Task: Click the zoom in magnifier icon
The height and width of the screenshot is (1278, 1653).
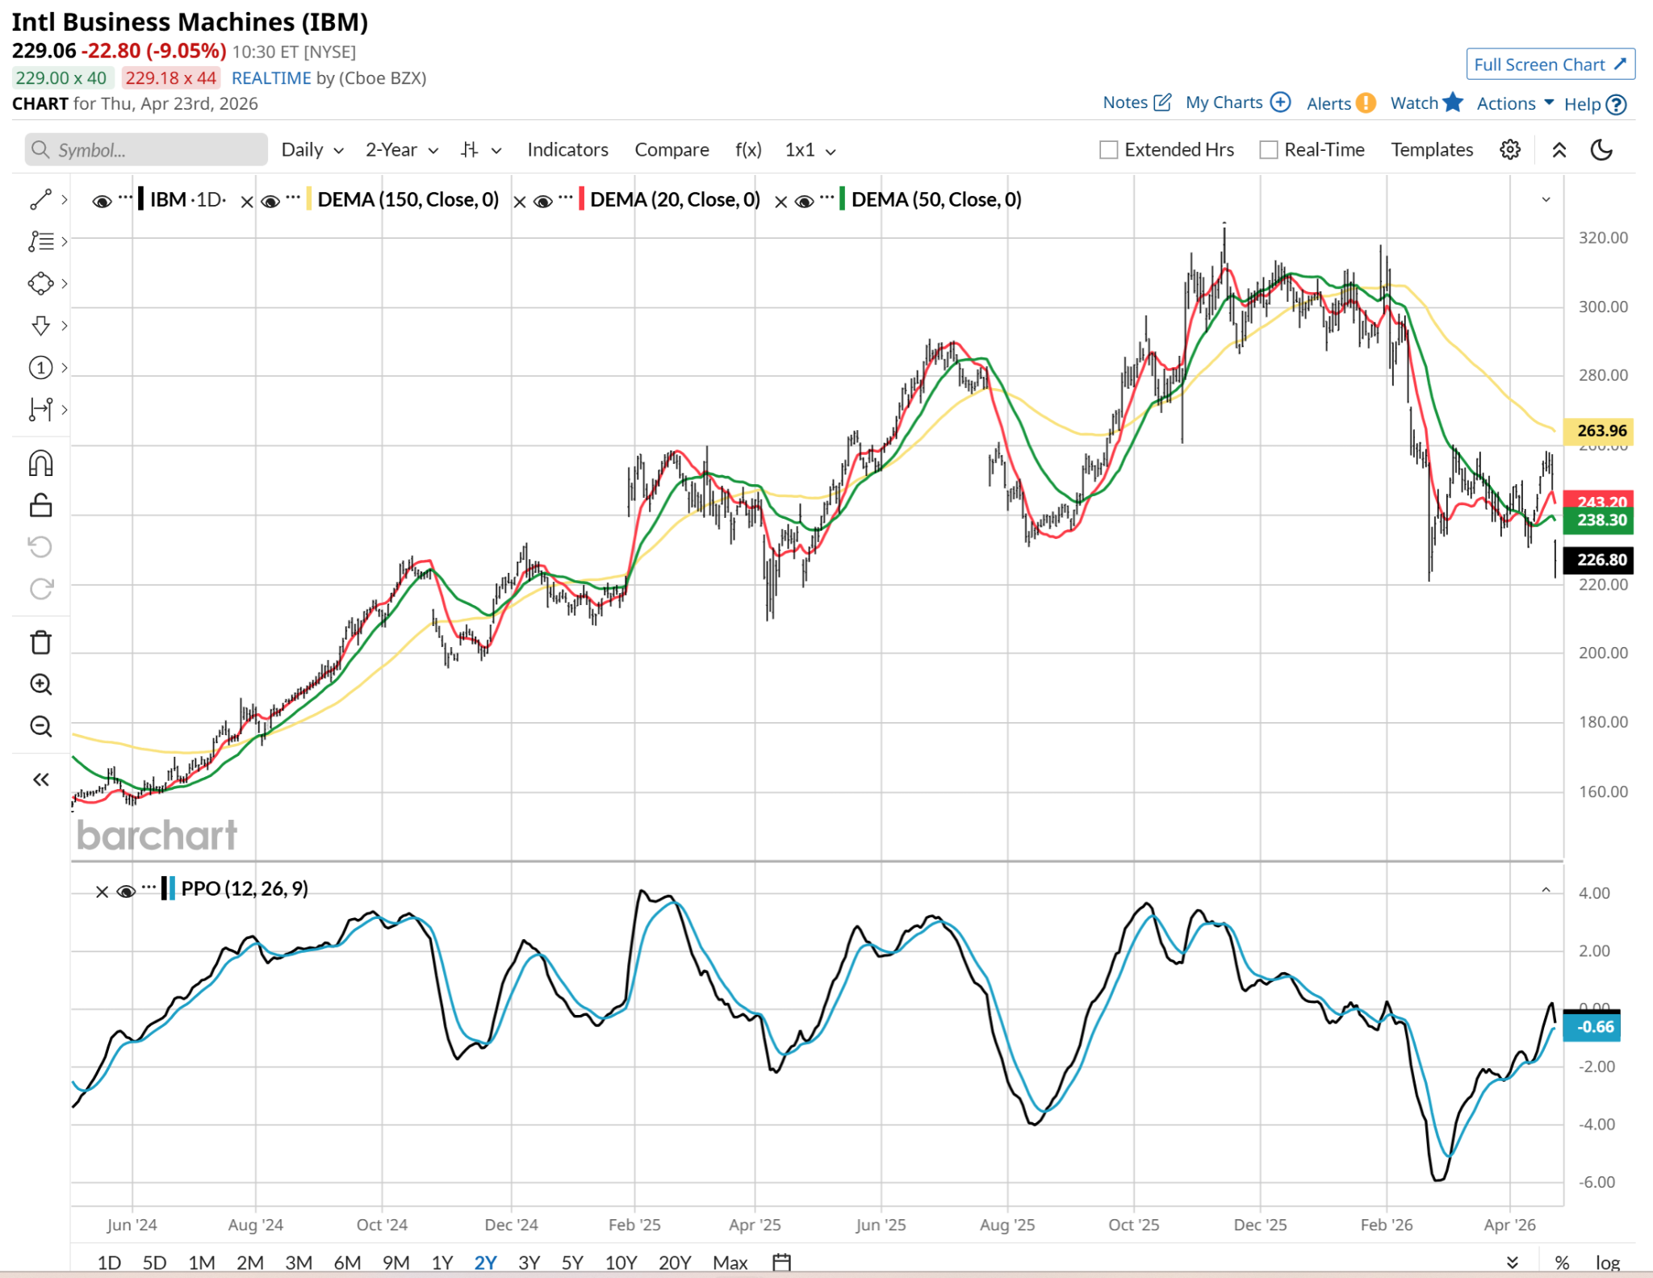Action: click(40, 685)
